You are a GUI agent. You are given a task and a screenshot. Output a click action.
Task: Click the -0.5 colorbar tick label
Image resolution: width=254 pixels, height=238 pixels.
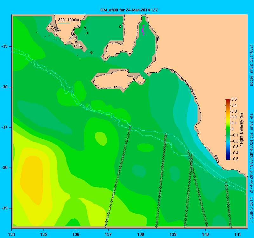[235, 159]
